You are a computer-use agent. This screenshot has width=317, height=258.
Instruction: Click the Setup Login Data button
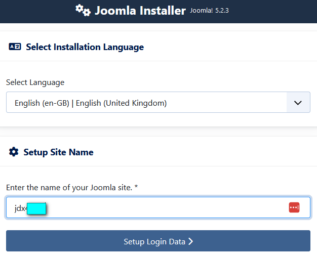pyautogui.click(x=158, y=241)
